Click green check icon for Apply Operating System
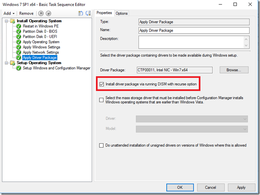This screenshot has width=260, height=195. 19,42
